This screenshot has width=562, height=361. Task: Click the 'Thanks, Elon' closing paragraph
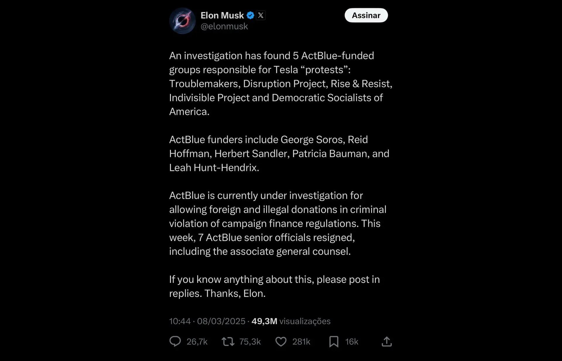click(x=275, y=286)
